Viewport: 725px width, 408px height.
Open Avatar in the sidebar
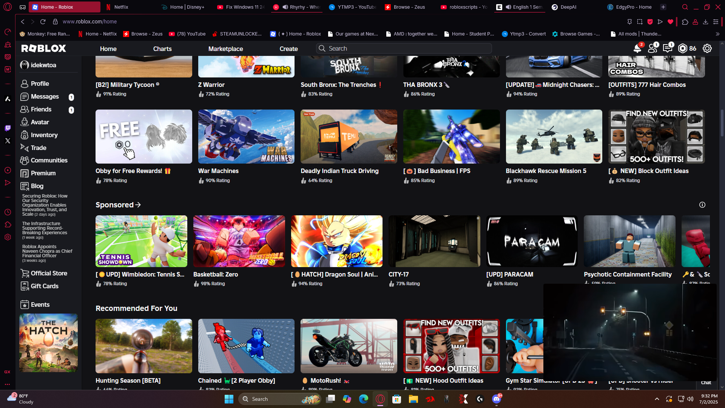tap(40, 122)
